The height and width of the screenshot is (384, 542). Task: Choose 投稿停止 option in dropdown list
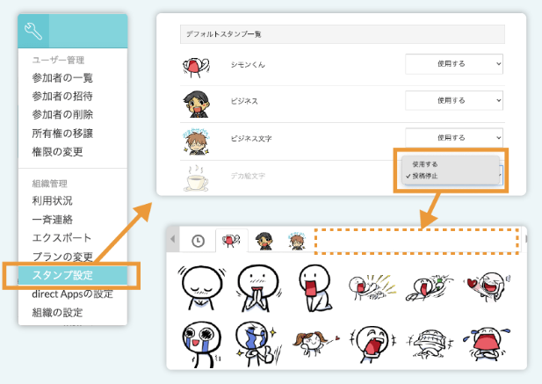pos(425,176)
